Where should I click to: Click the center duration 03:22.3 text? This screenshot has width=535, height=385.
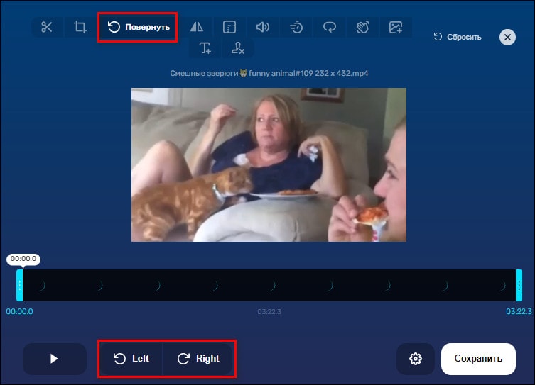[x=269, y=311]
